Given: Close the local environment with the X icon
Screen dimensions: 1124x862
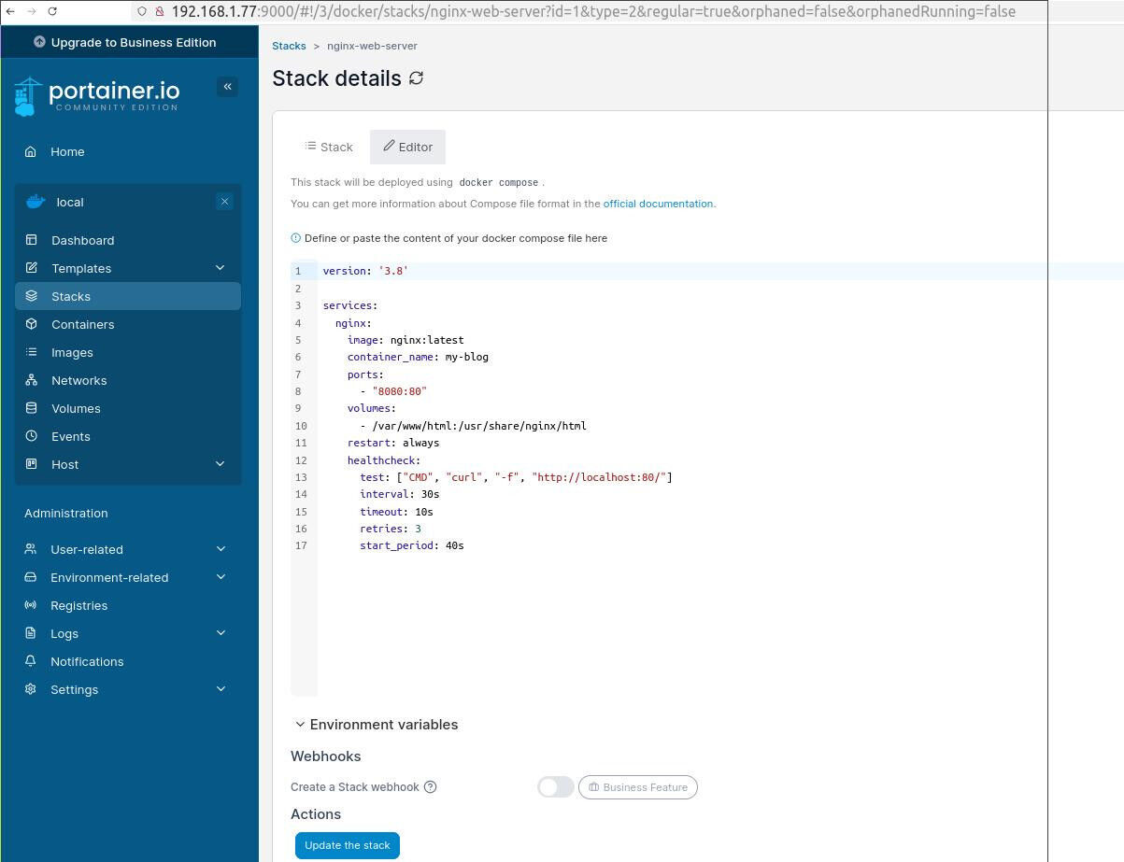Looking at the screenshot, I should (224, 202).
